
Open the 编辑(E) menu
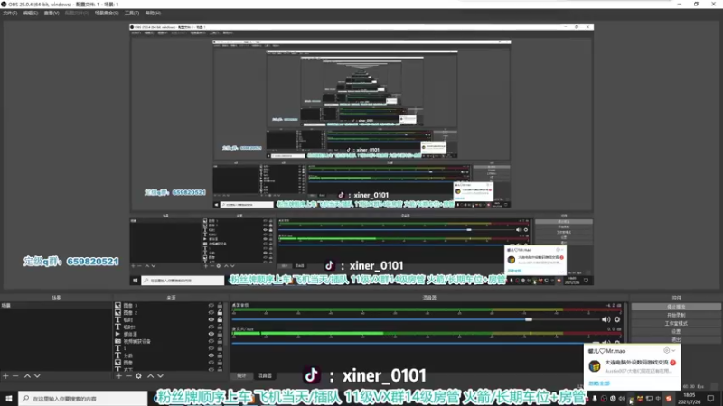point(31,13)
